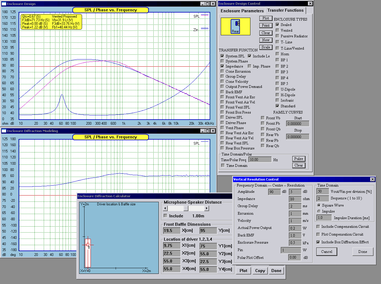
Task: Click the Time/Polar Freq input field
Action: tap(261, 160)
